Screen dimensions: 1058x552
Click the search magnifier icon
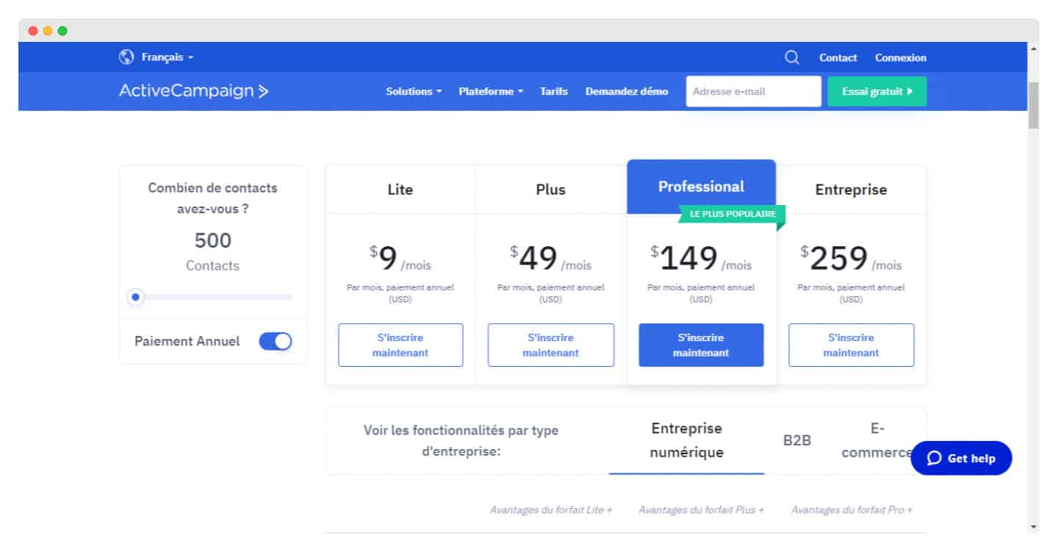pos(791,57)
